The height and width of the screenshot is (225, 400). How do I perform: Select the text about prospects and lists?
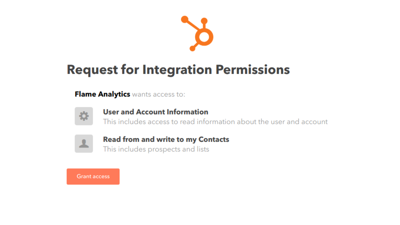(x=156, y=149)
